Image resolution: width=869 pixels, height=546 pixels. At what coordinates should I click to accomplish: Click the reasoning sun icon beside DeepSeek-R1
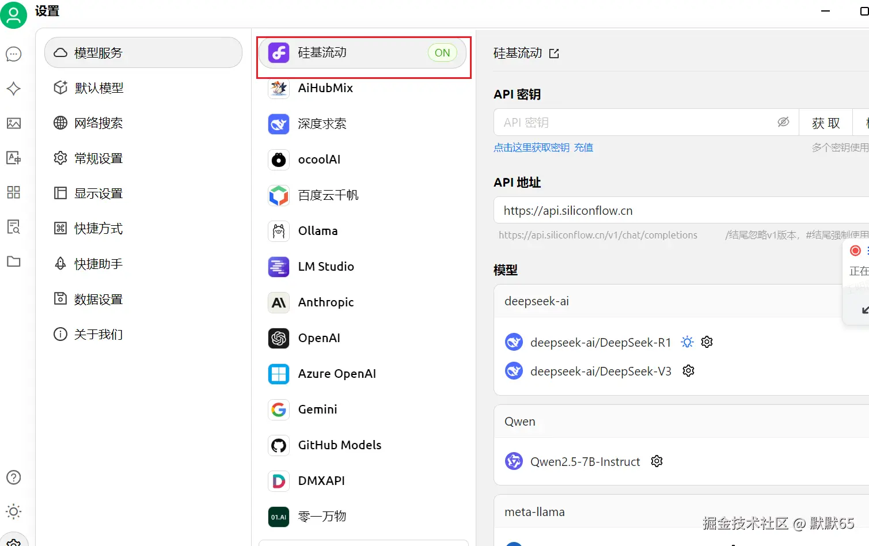click(687, 342)
